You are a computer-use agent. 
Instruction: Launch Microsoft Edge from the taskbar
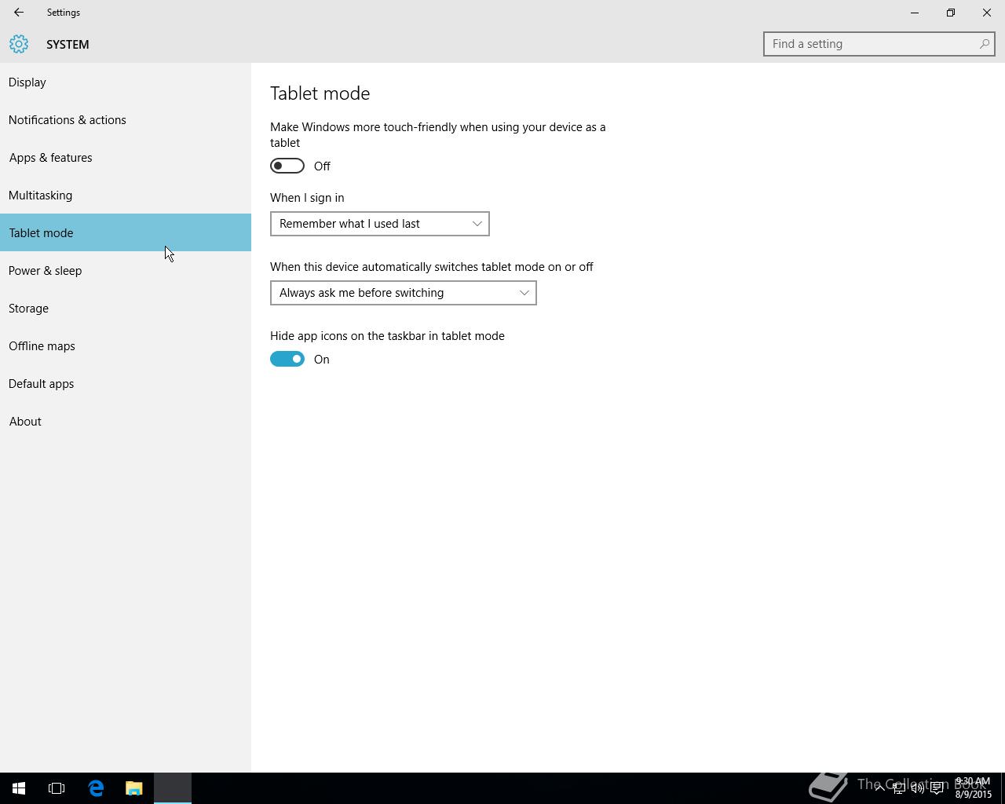click(x=96, y=788)
